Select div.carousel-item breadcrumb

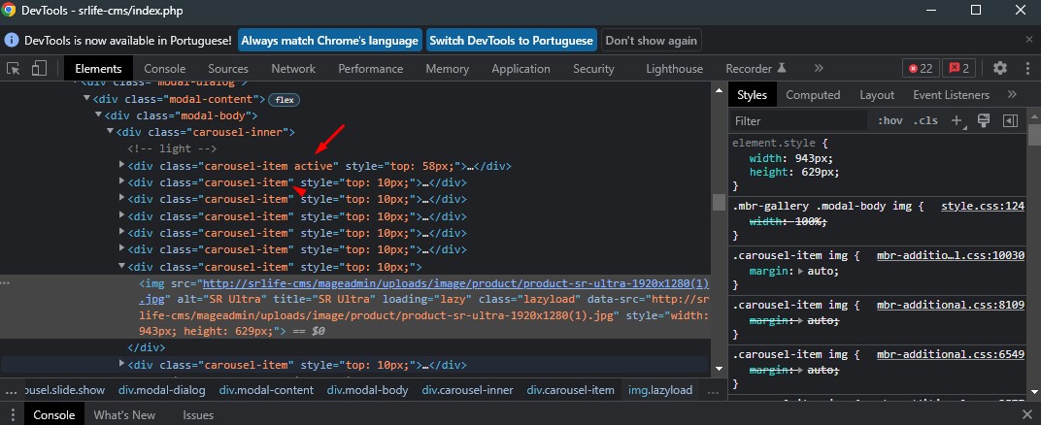(x=570, y=390)
